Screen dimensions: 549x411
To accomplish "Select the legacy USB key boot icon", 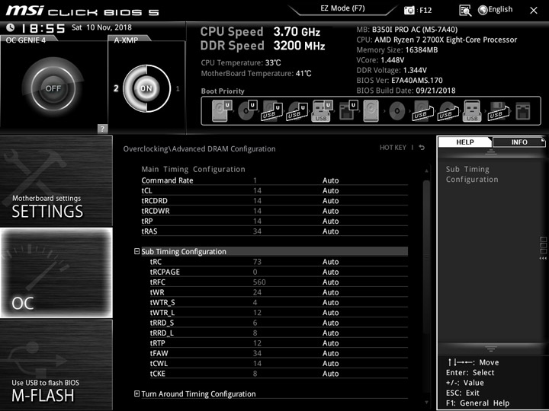I will point(472,111).
